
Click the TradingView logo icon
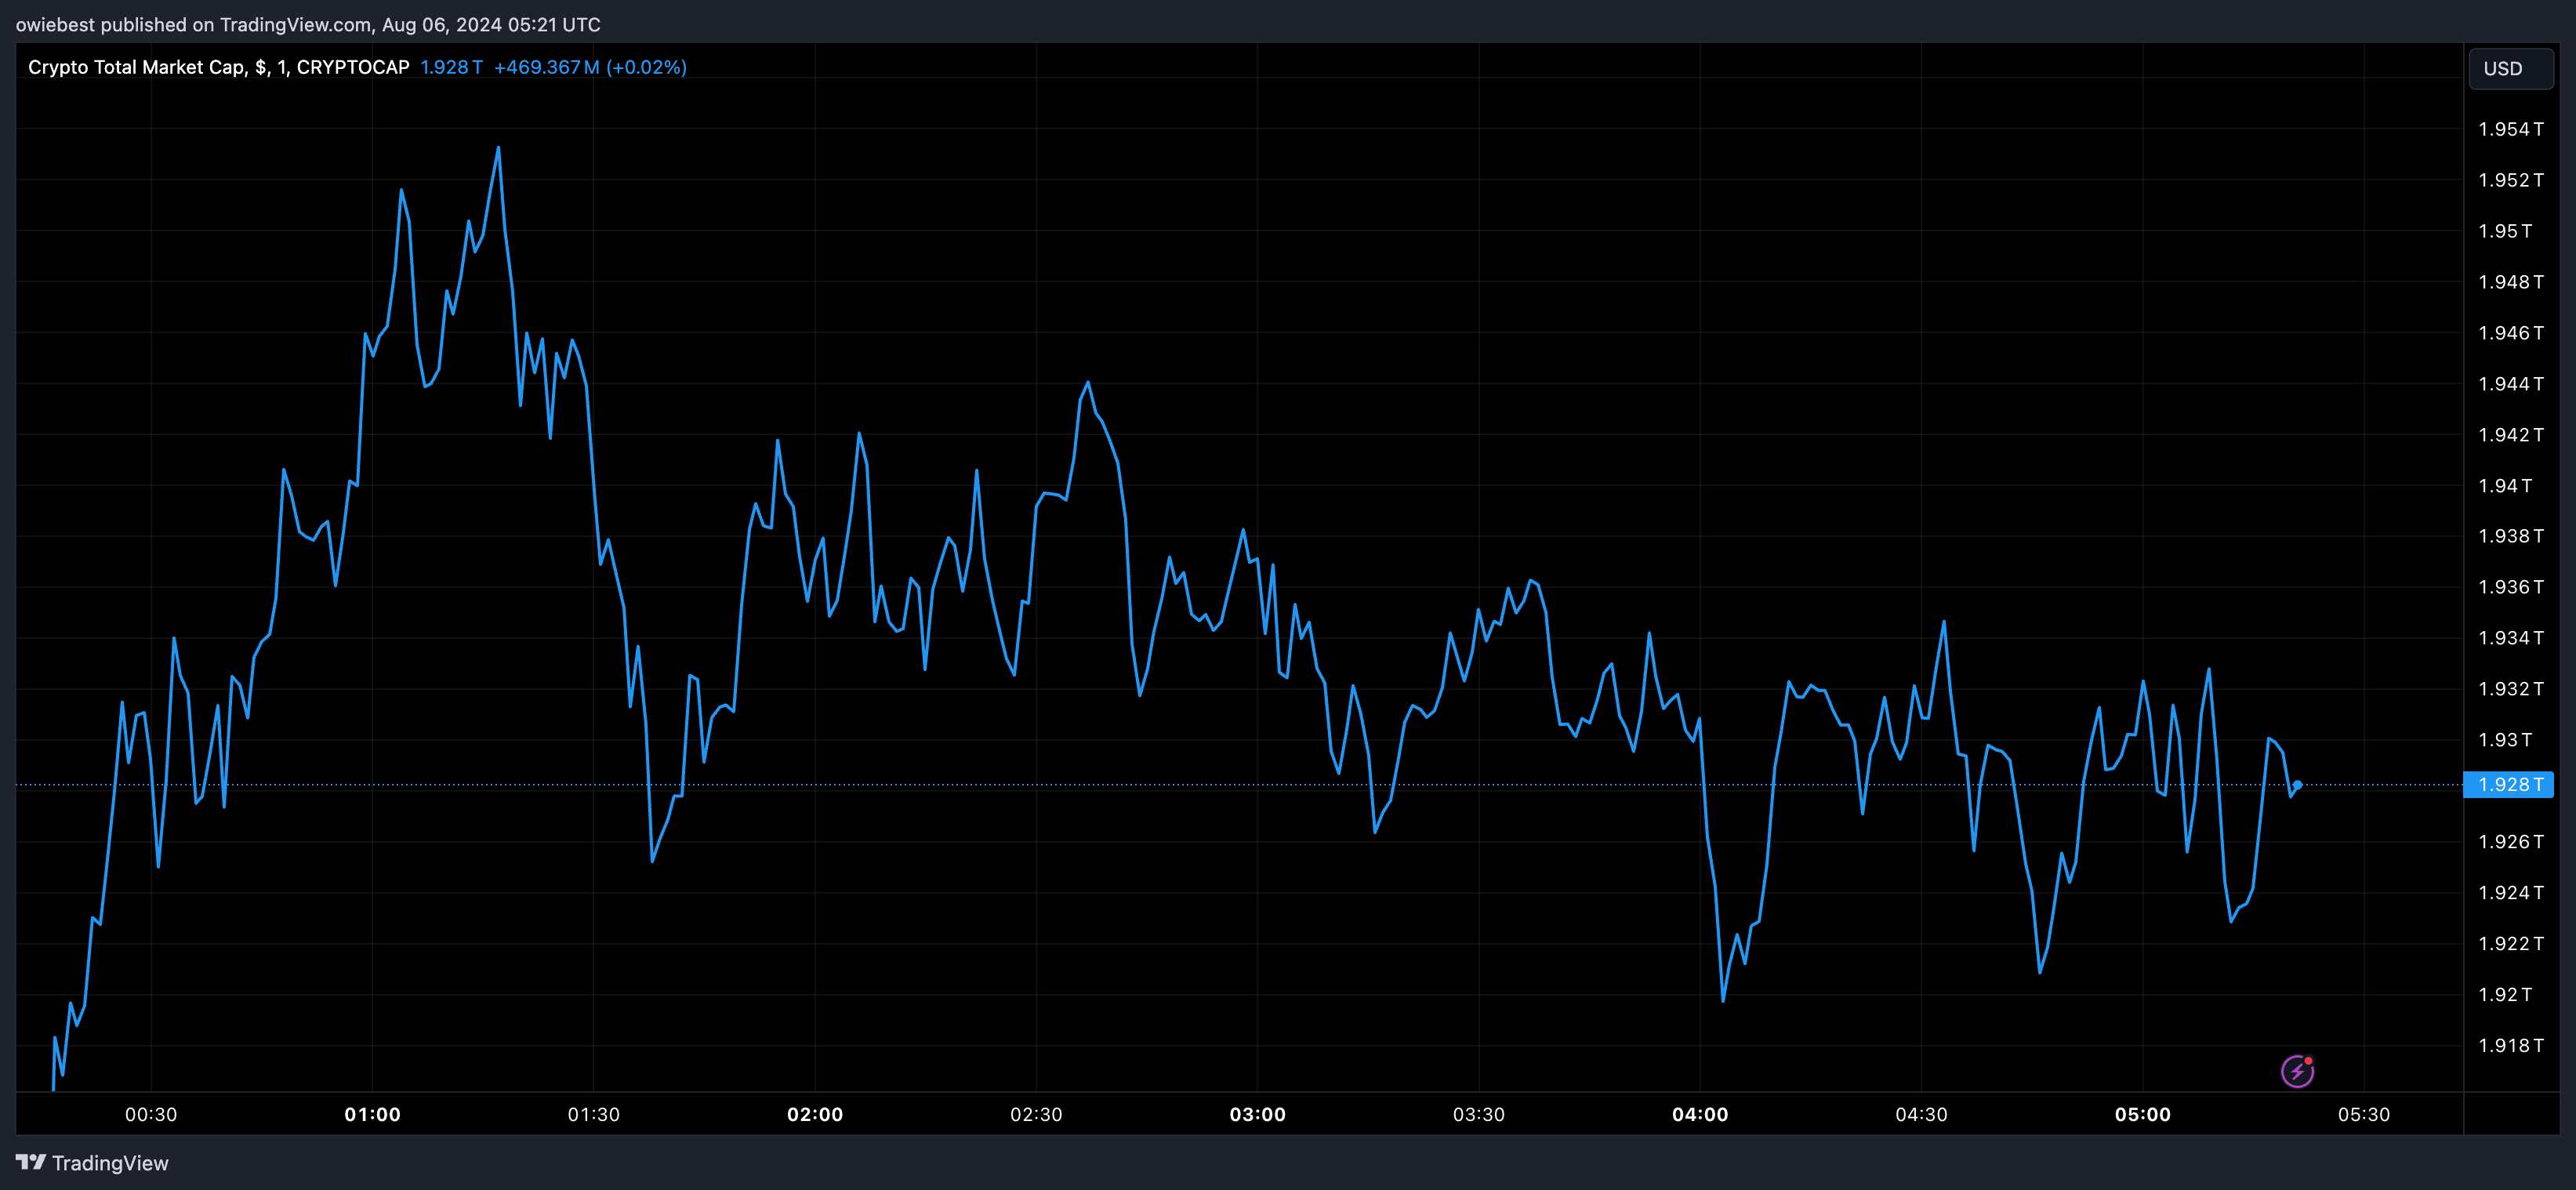(31, 1162)
